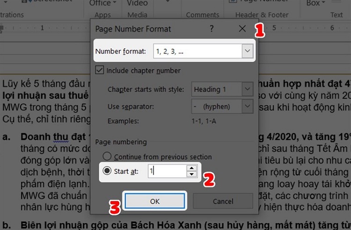Open the Number format dropdown arrow
This screenshot has height=230, width=351.
(248, 51)
